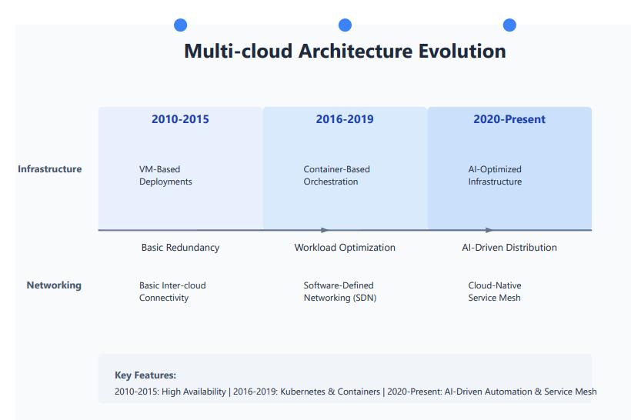Image resolution: width=631 pixels, height=420 pixels.
Task: Click 'Container-Based Orchestration' text
Action: click(336, 175)
